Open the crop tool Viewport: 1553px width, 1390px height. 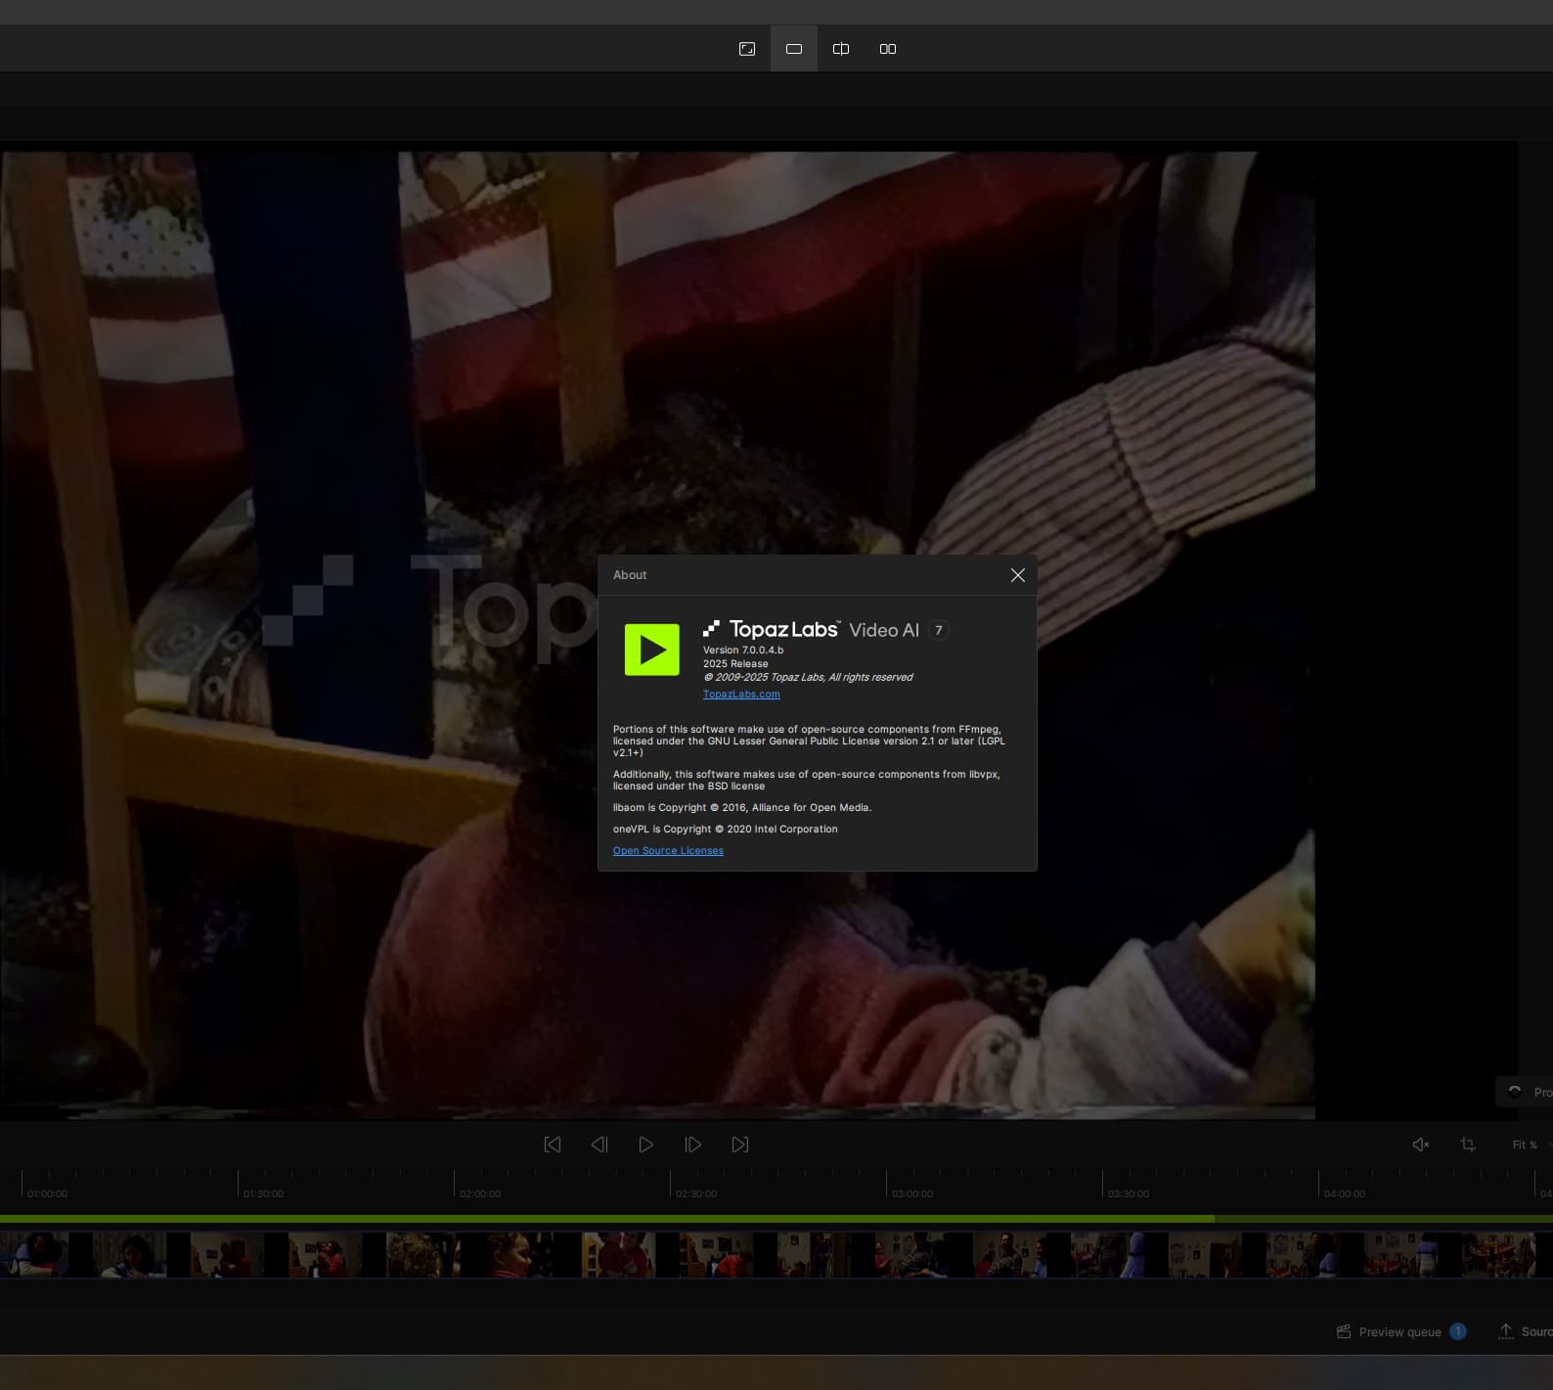(x=1468, y=1144)
